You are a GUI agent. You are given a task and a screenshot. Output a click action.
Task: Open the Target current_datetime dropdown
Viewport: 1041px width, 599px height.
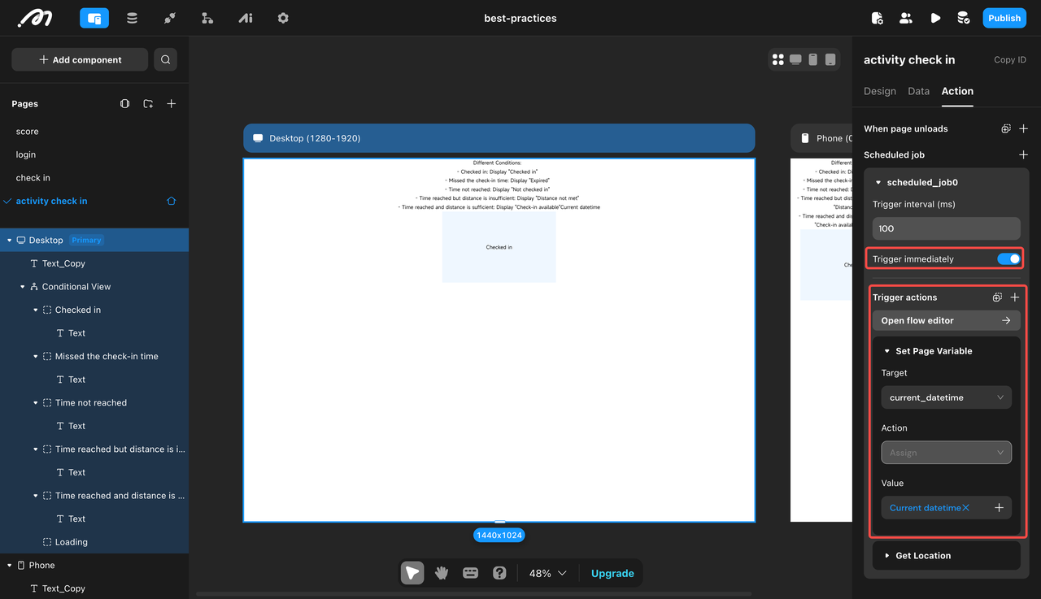(946, 397)
